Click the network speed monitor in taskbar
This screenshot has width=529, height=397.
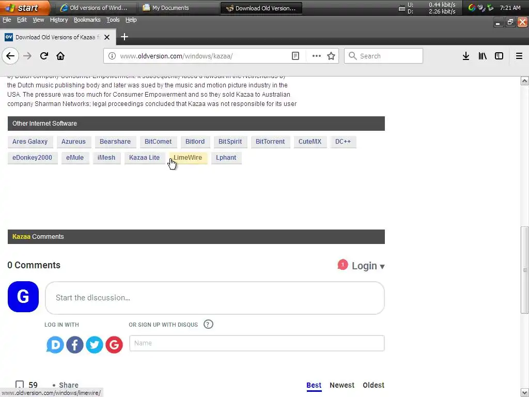(427, 8)
